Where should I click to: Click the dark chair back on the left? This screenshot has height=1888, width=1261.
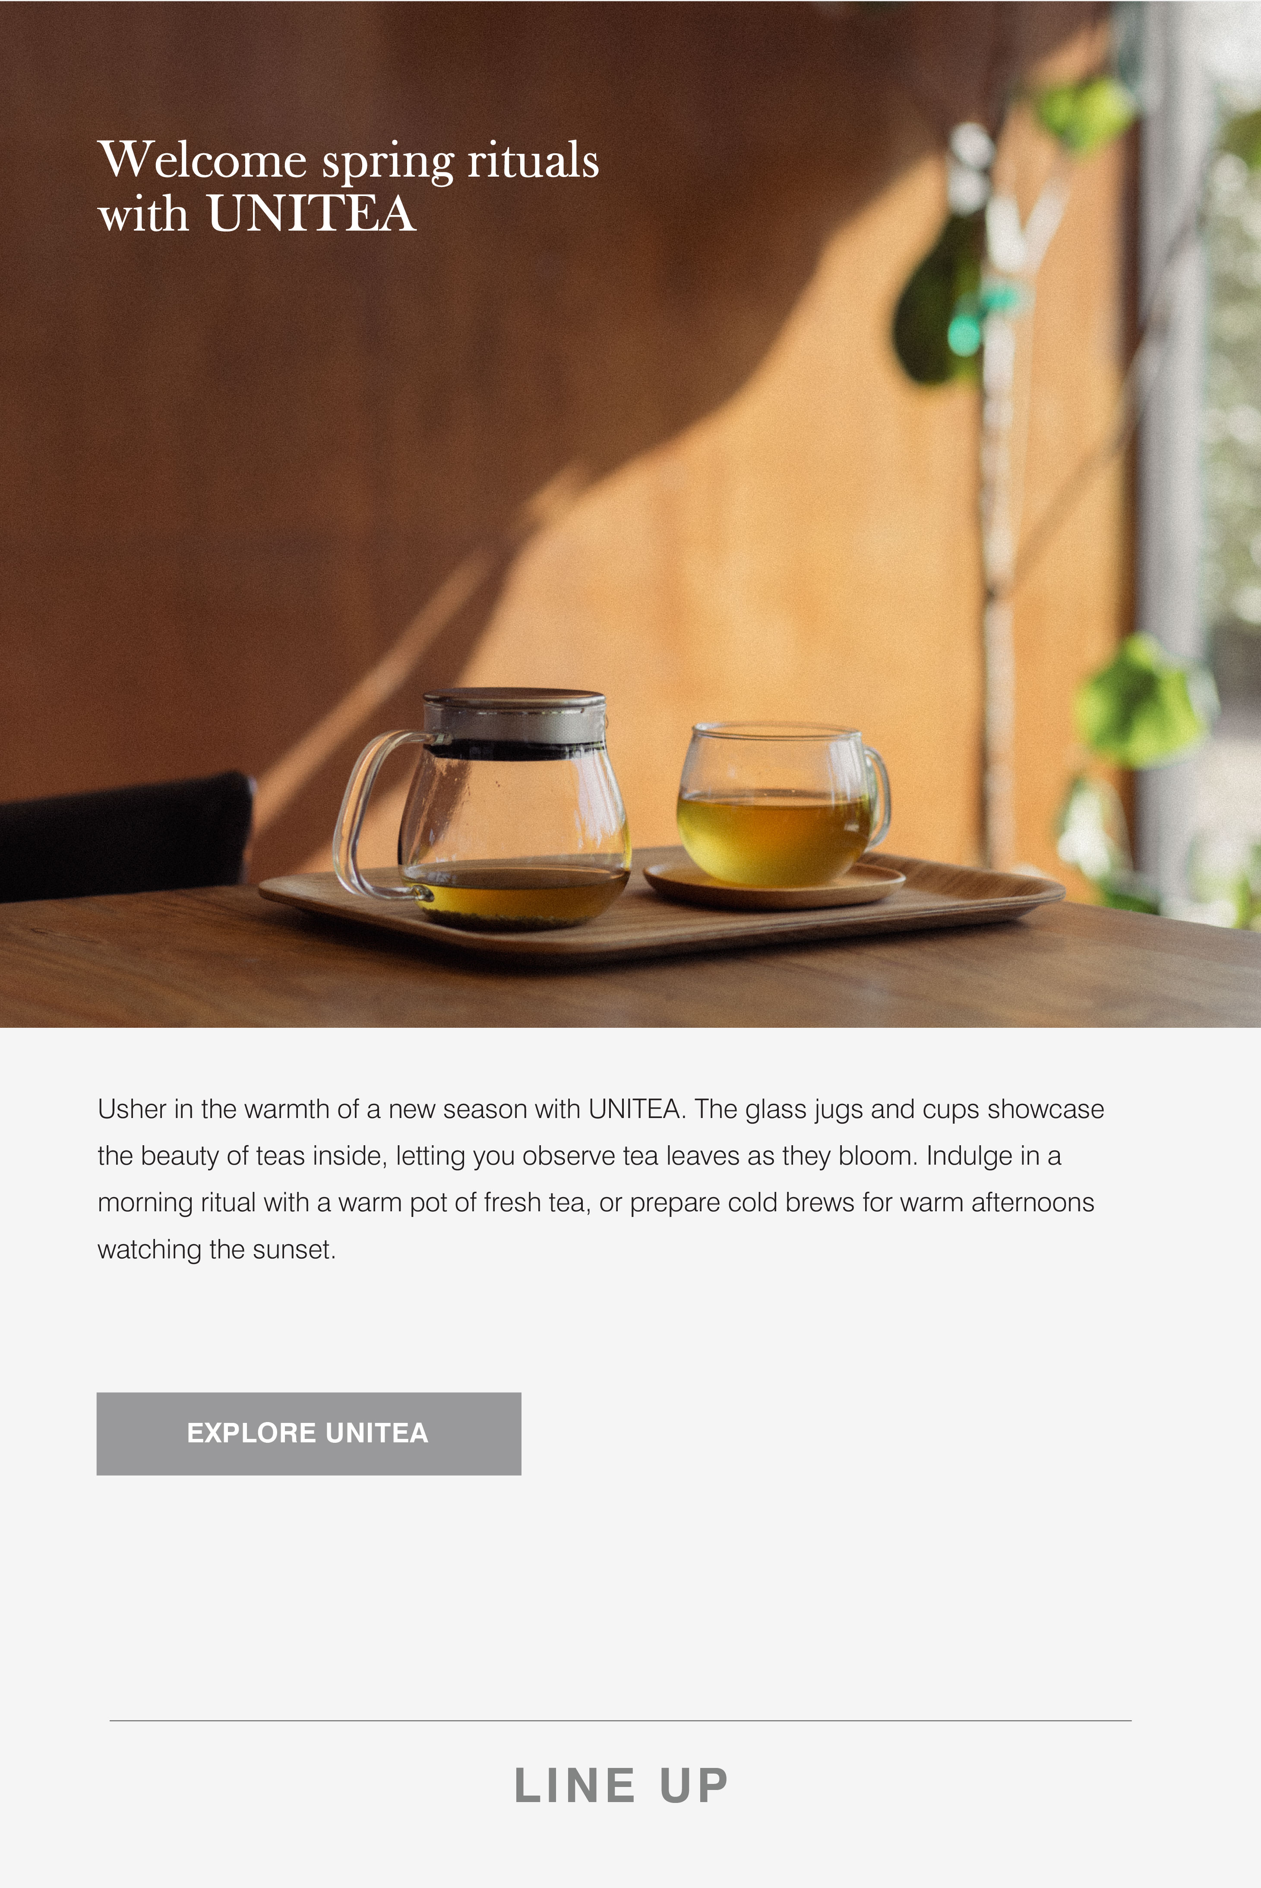[x=125, y=836]
